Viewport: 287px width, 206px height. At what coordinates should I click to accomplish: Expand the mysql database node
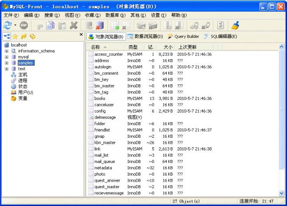(7, 57)
